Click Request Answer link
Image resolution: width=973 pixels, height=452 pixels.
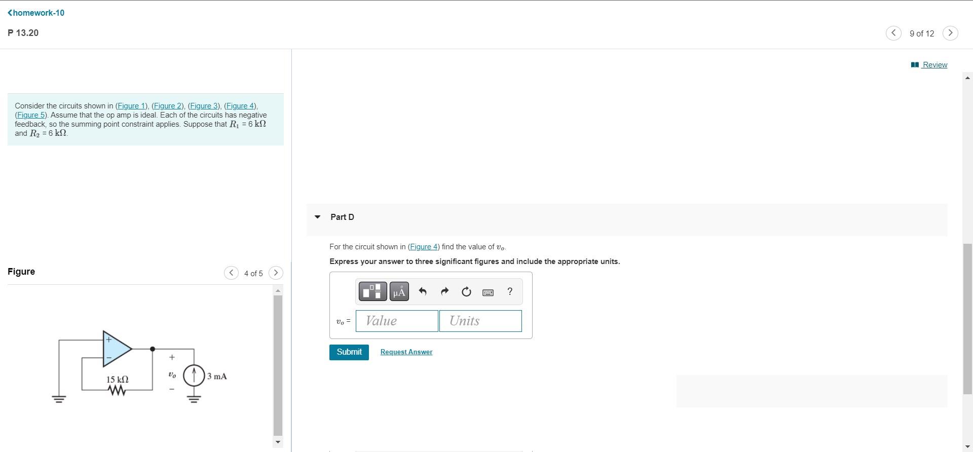tap(406, 352)
